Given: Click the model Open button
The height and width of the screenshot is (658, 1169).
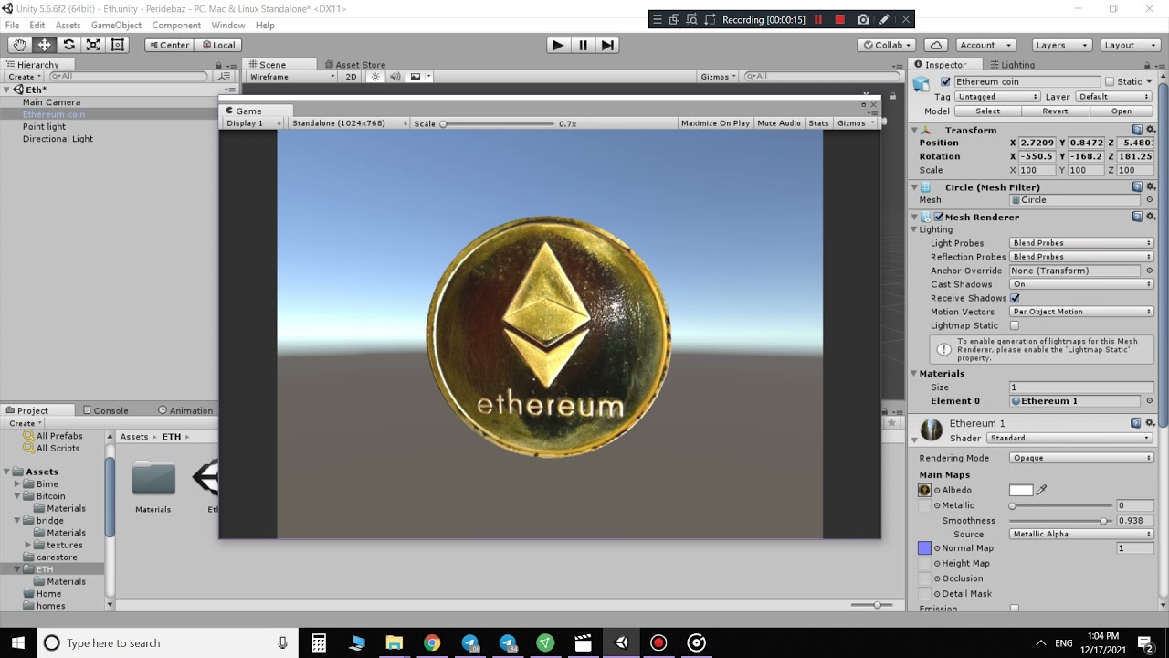Looking at the screenshot, I should (1122, 111).
